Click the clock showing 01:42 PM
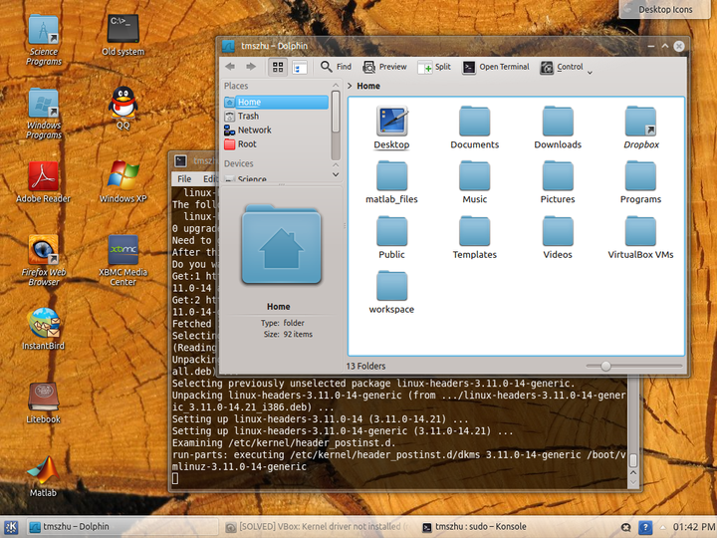Viewport: 717px width, 538px height. click(x=694, y=527)
